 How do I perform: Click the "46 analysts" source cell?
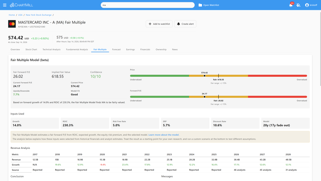tap(240, 170)
